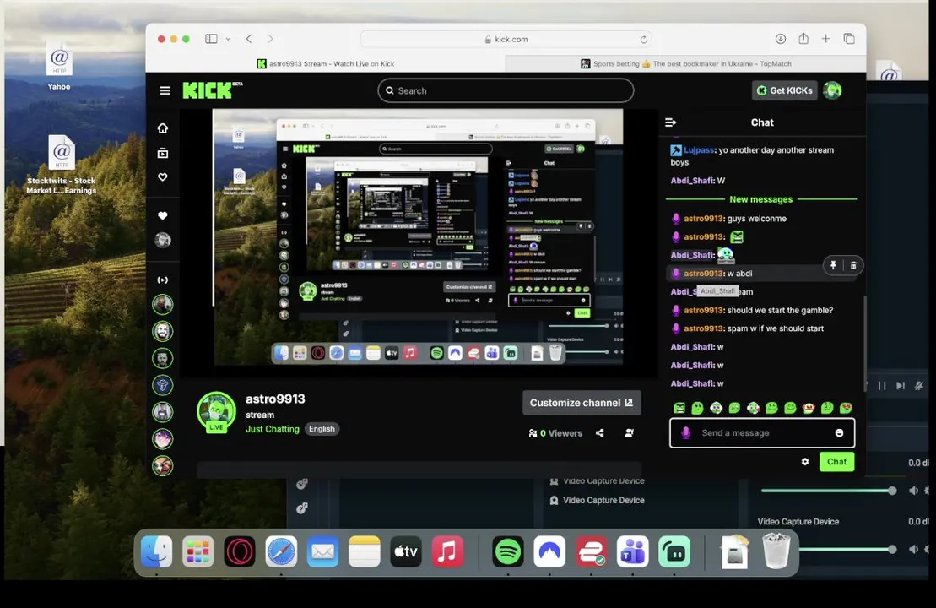936x608 pixels.
Task: Click the Get KICKs button
Action: pyautogui.click(x=785, y=91)
